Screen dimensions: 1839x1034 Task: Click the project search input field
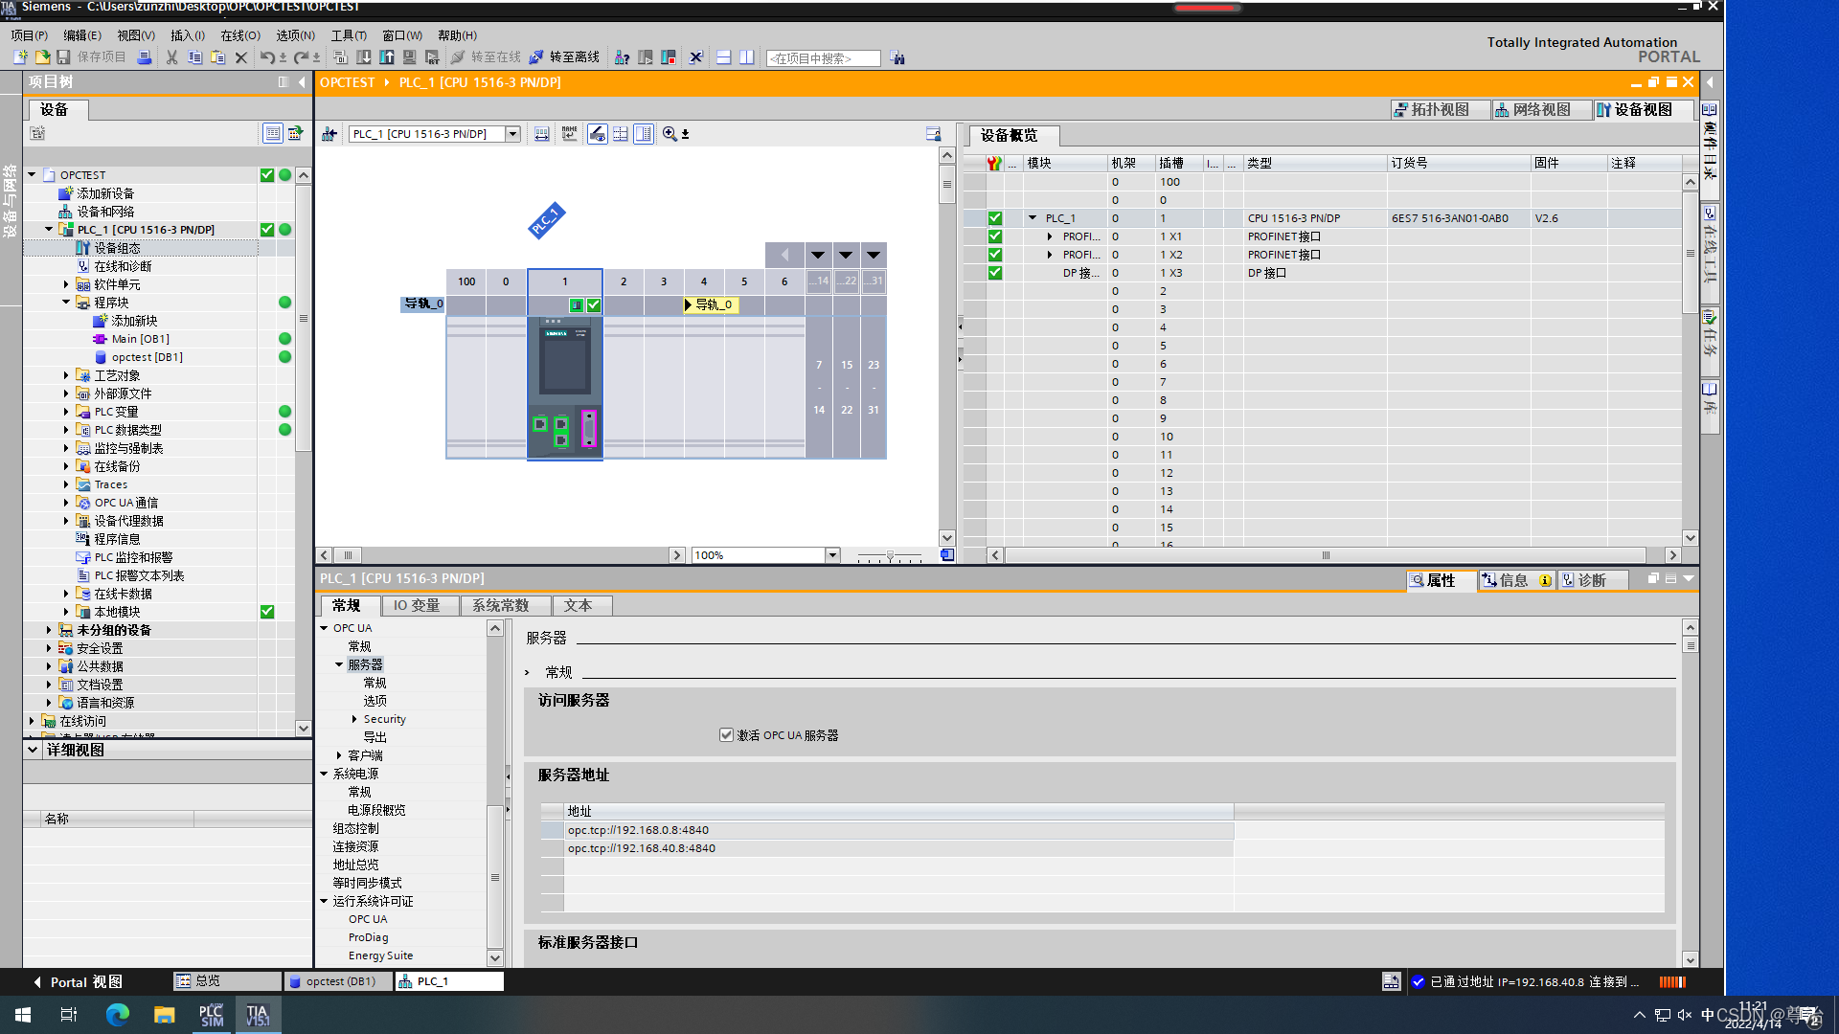pyautogui.click(x=823, y=58)
